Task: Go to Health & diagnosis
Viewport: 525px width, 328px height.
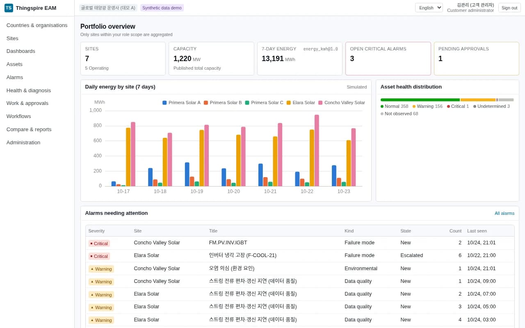Action: [29, 91]
